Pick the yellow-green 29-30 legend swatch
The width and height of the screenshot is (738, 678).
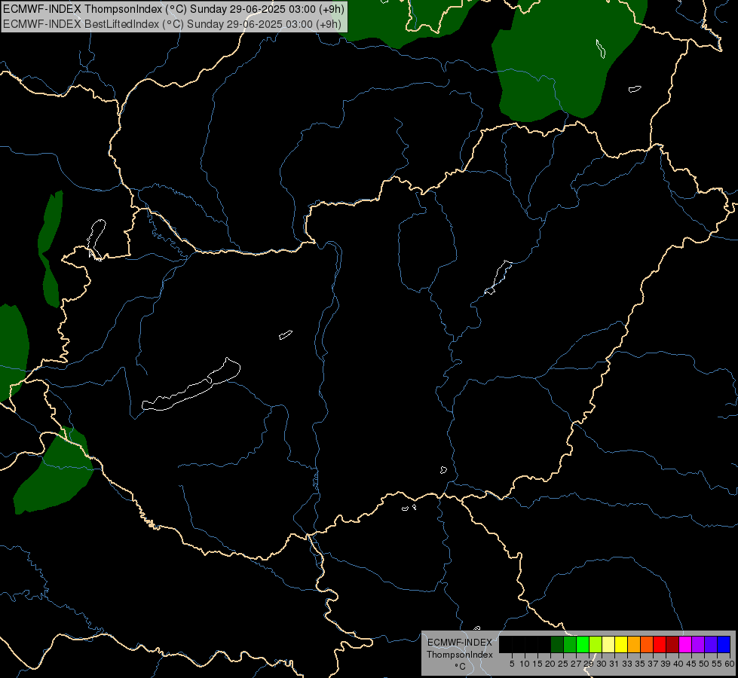pyautogui.click(x=596, y=644)
